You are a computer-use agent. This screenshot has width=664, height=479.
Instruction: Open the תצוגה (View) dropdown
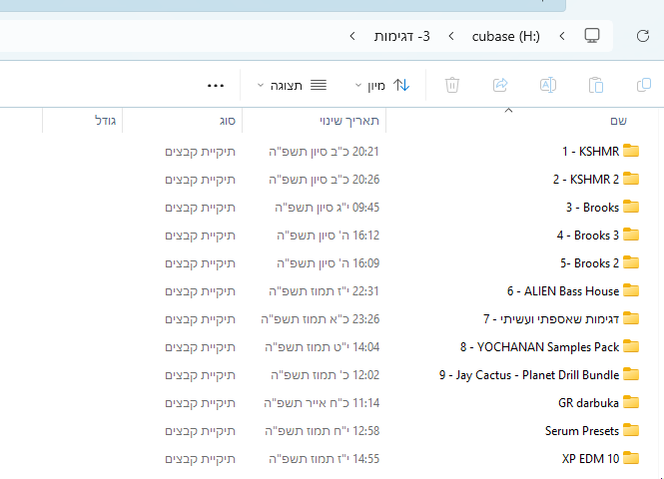(293, 86)
